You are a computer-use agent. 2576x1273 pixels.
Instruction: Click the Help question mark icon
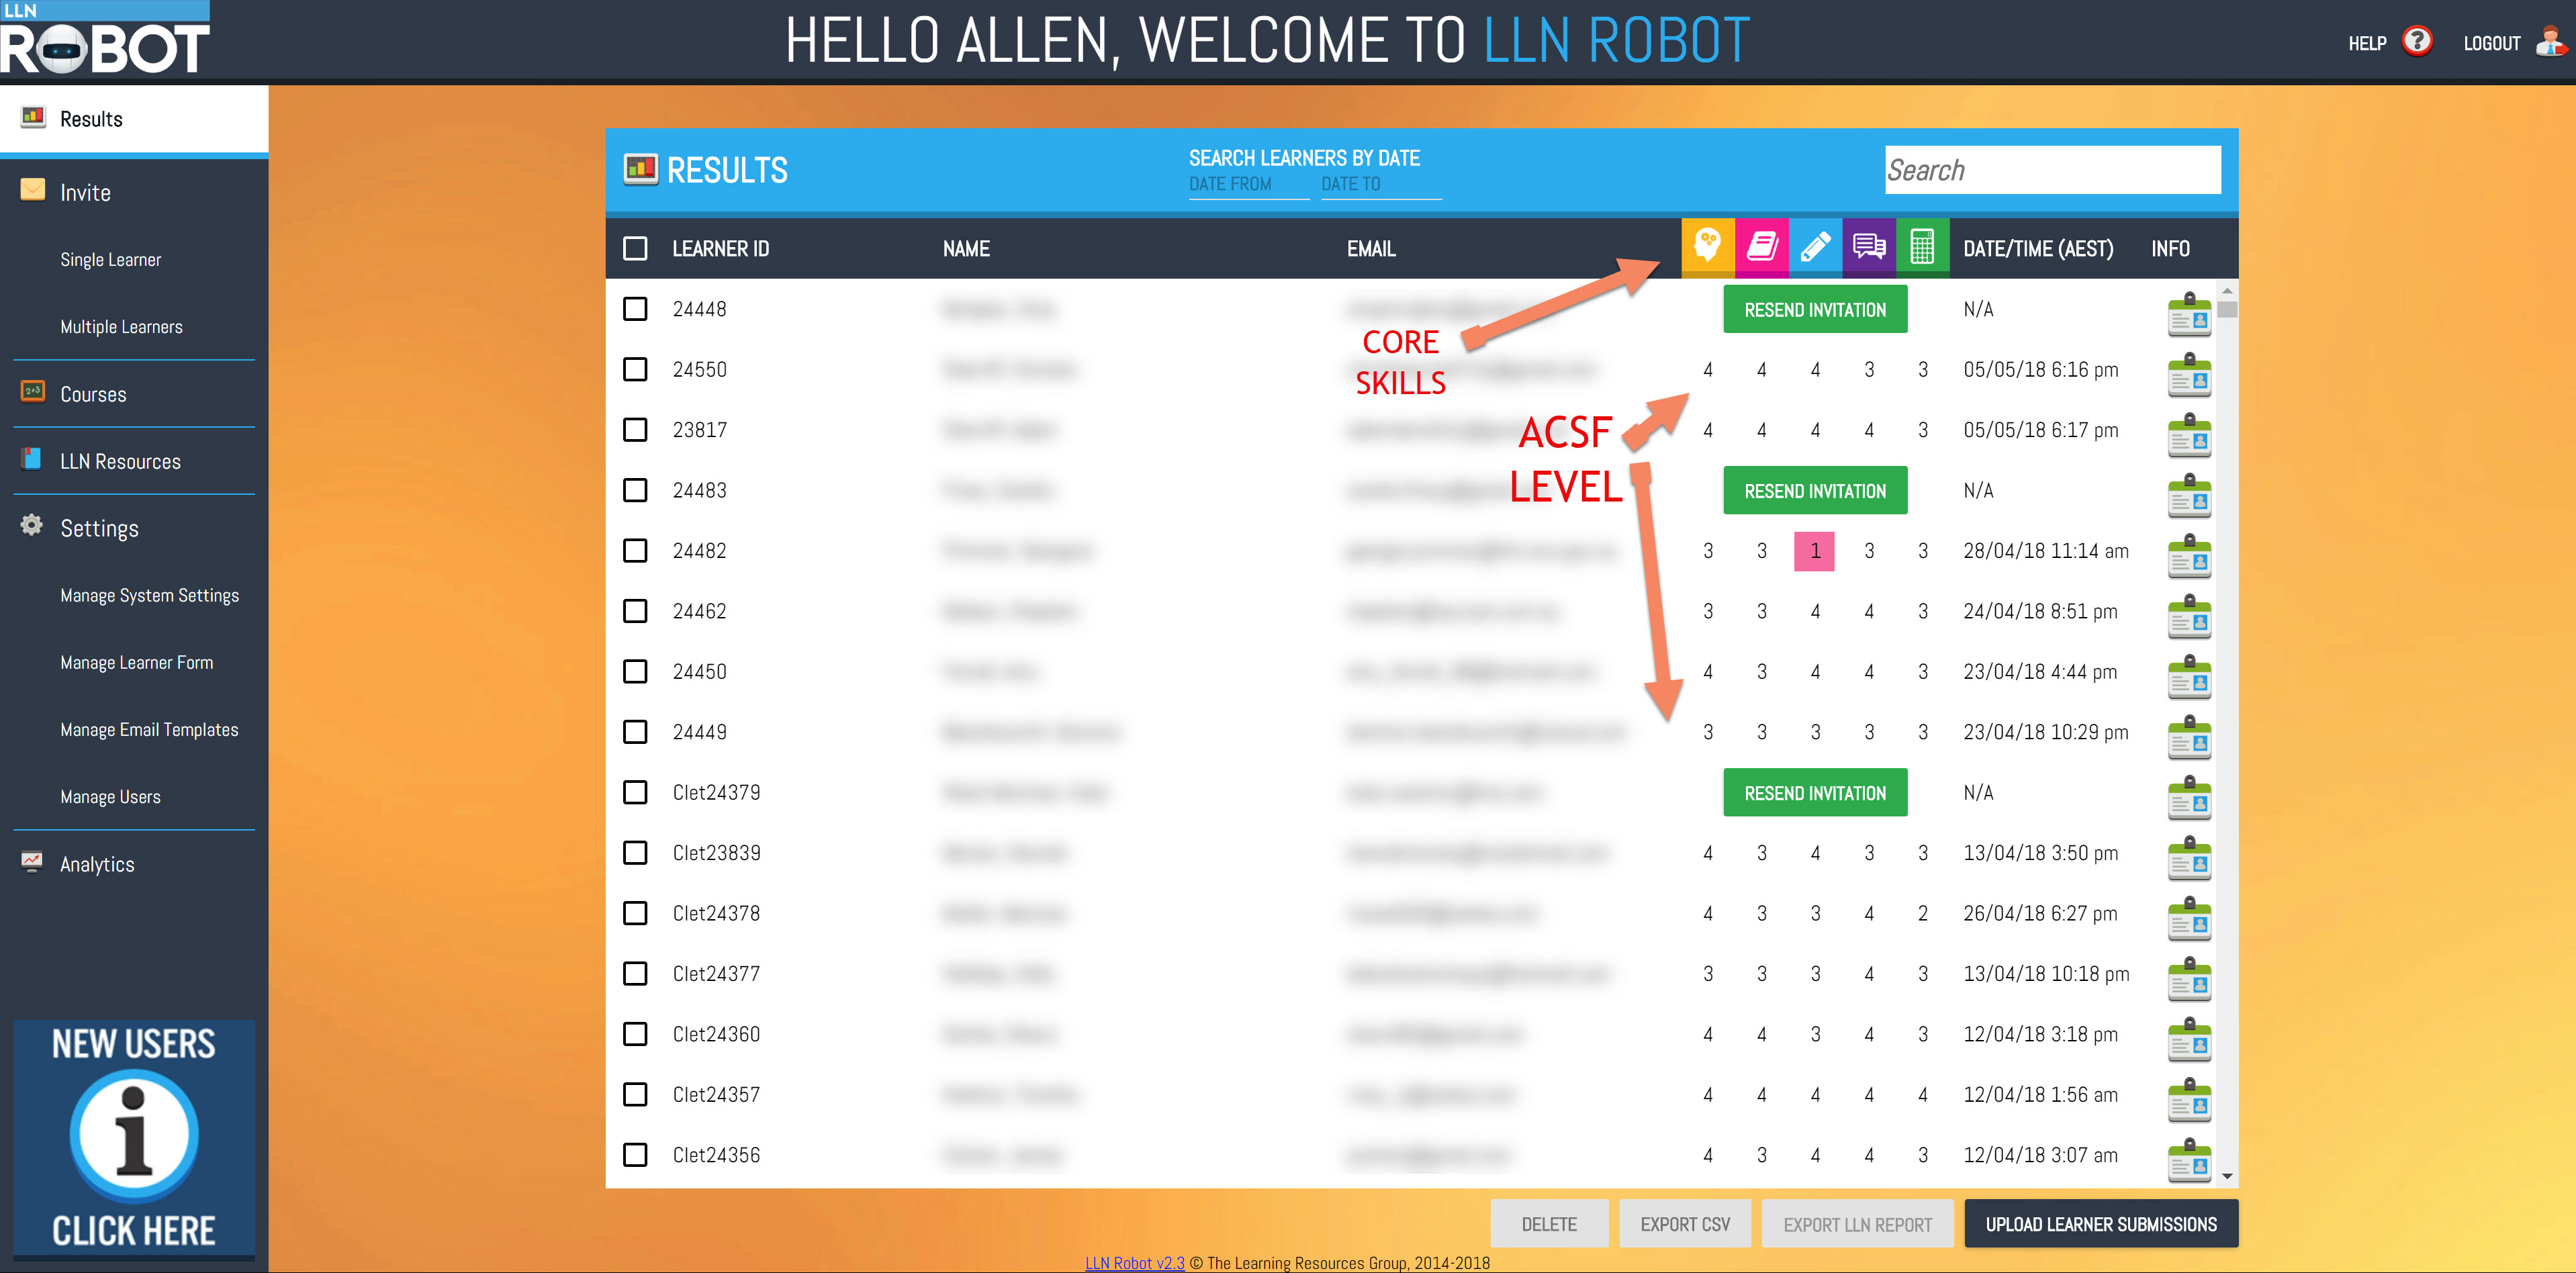click(x=2417, y=42)
